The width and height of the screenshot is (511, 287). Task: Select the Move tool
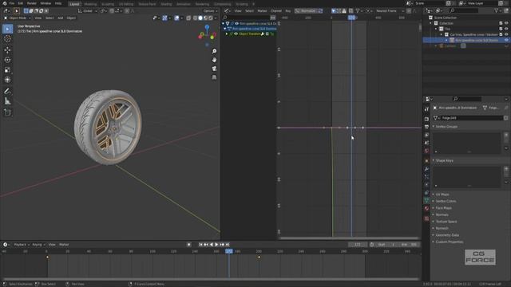coord(7,50)
